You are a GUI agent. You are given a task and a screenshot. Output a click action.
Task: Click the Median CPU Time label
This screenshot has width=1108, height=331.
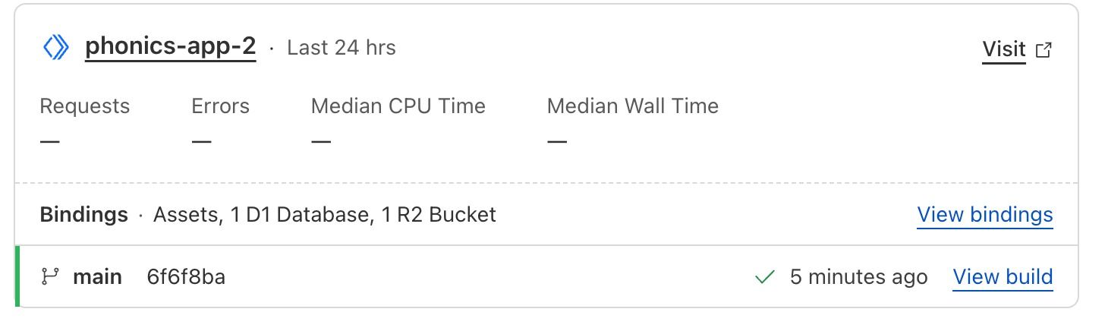pyautogui.click(x=398, y=106)
